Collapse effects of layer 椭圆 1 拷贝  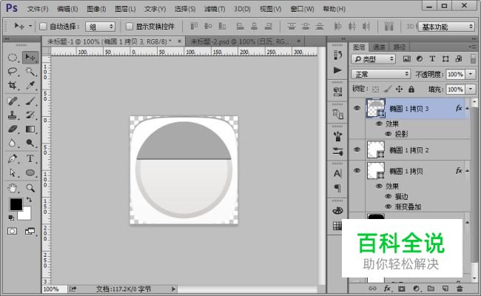tap(467, 170)
